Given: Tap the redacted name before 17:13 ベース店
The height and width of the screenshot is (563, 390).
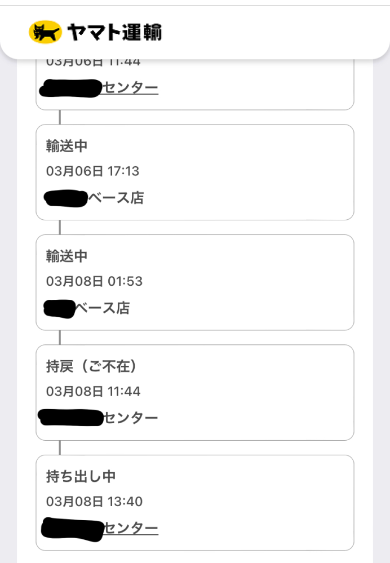Looking at the screenshot, I should (65, 198).
